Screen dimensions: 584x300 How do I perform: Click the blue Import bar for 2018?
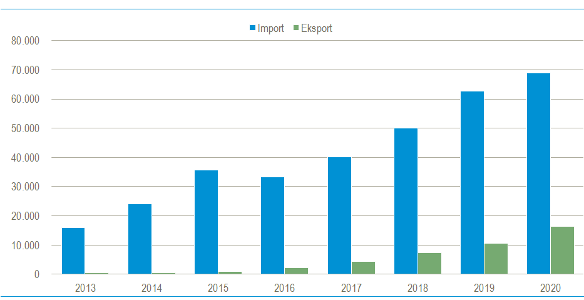coord(406,201)
